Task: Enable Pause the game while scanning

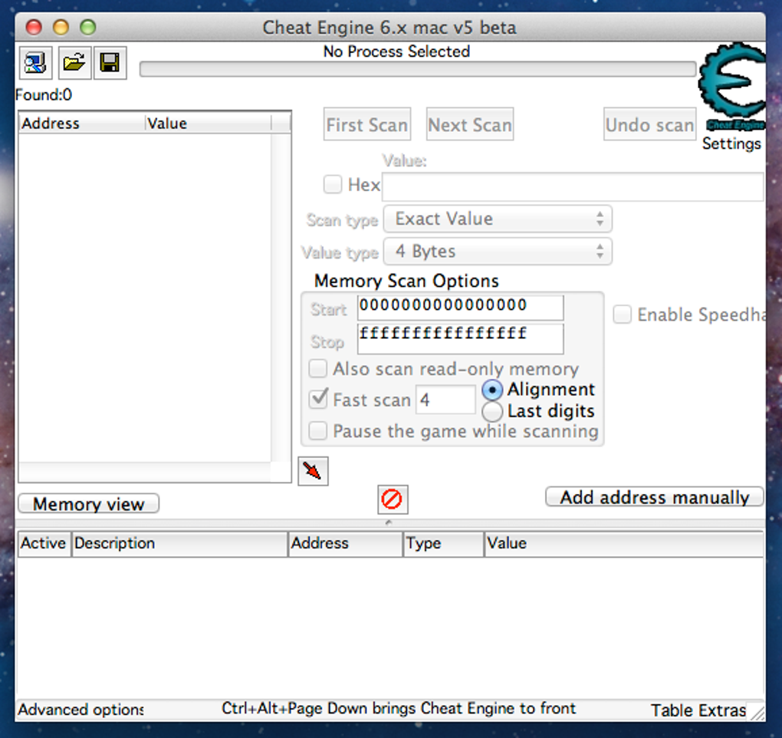Action: click(x=317, y=430)
